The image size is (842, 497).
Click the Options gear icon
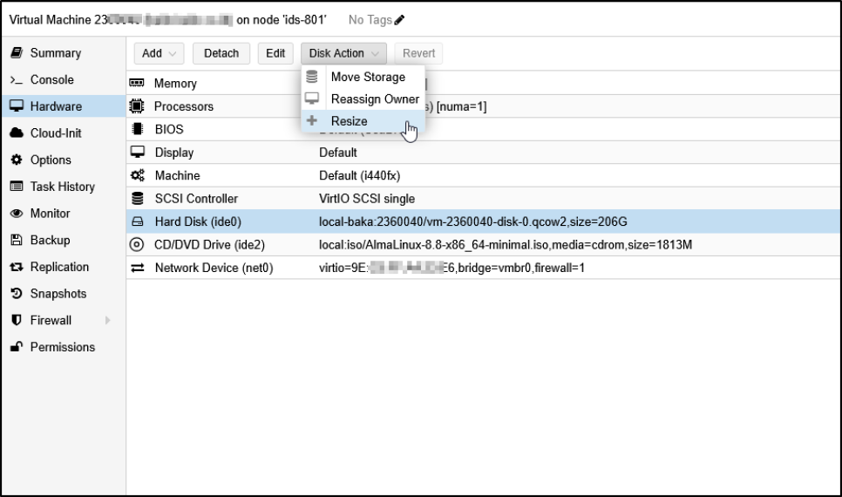tap(16, 160)
